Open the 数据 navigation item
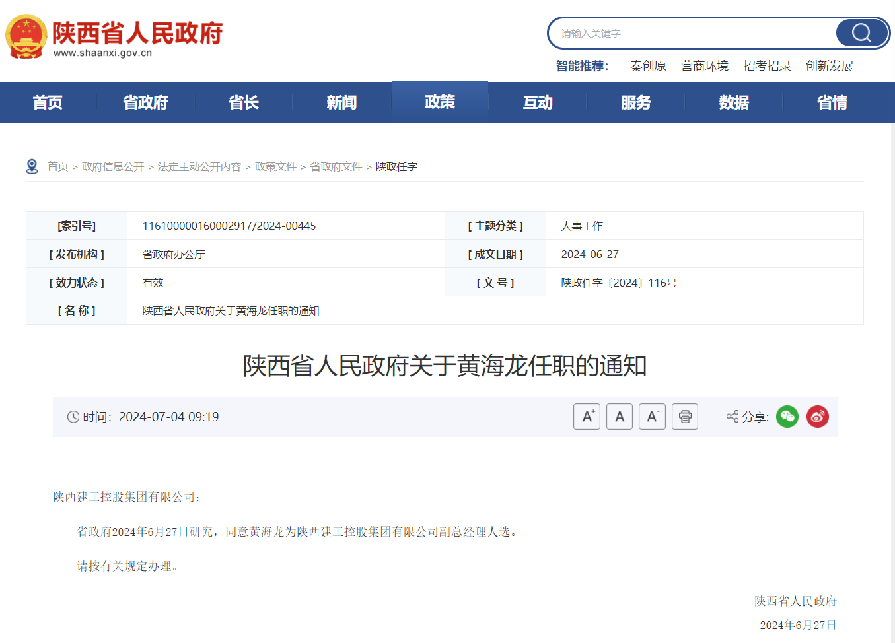The width and height of the screenshot is (895, 643). click(734, 102)
